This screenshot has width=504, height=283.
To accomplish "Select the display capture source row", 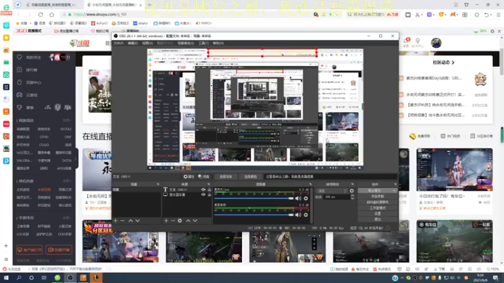I will (186, 195).
